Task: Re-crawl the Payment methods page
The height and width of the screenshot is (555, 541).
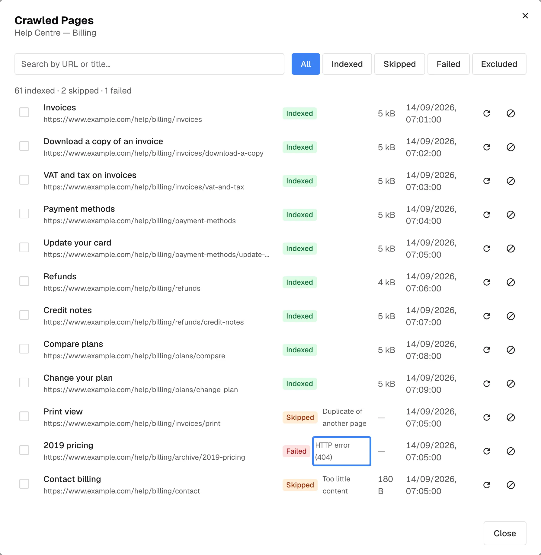Action: coord(487,215)
